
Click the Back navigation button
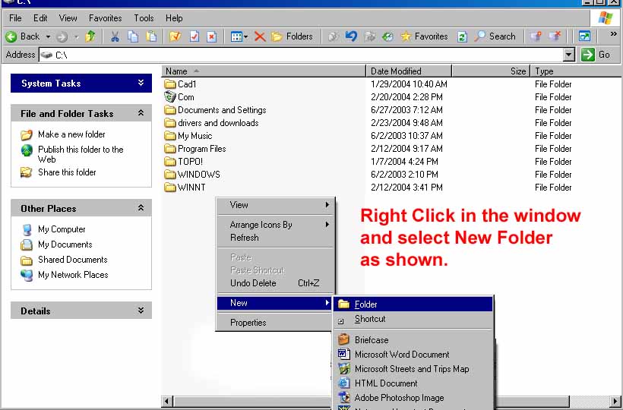23,36
